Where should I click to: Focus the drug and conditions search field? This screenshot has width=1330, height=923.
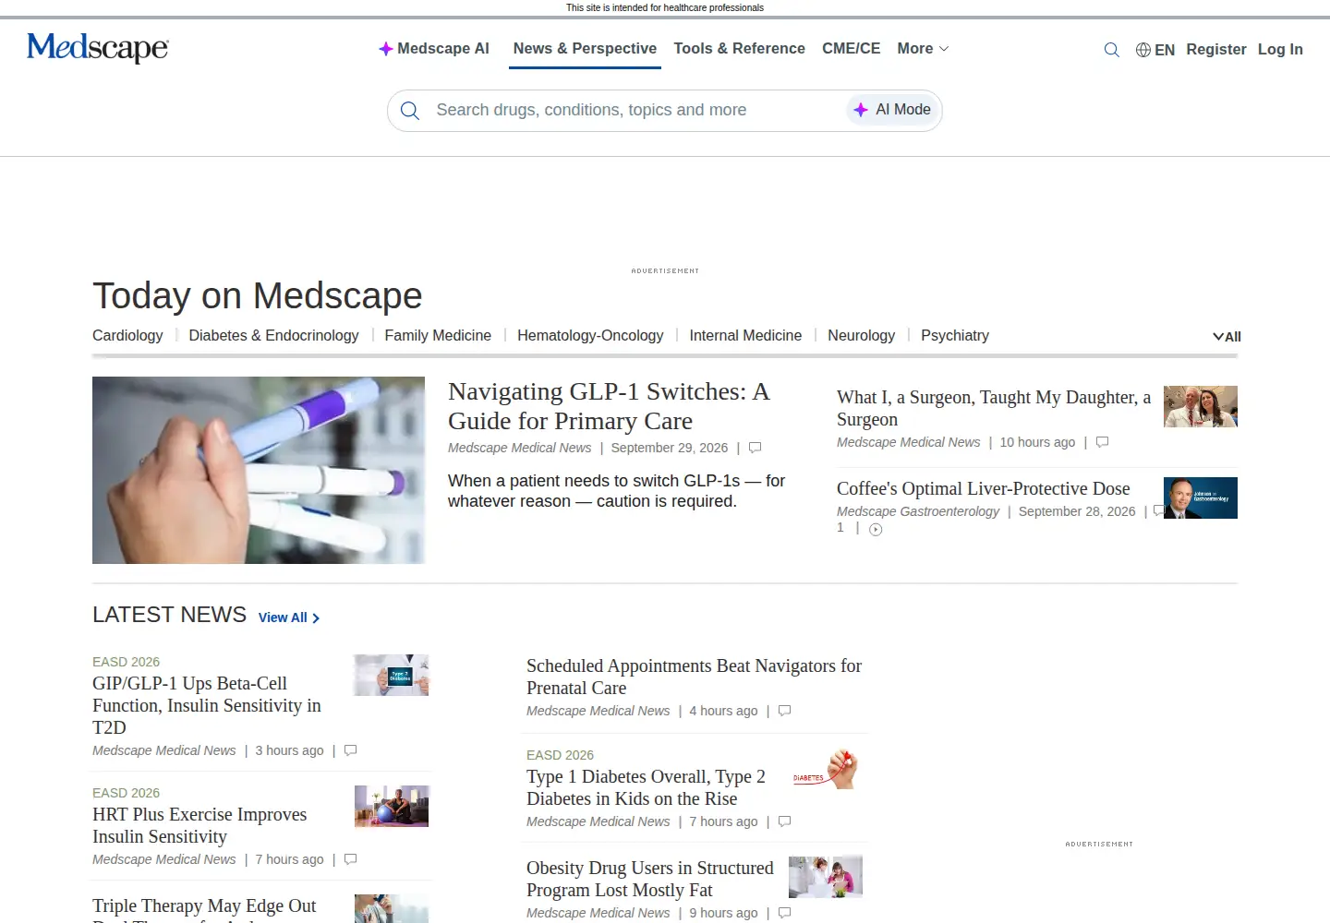(x=634, y=111)
